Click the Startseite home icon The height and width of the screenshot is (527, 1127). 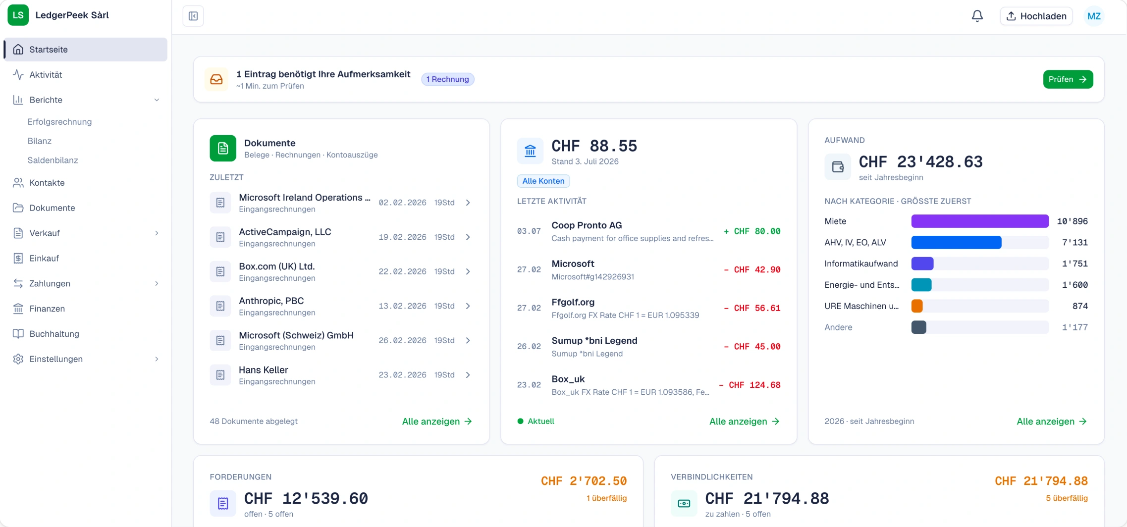[18, 50]
